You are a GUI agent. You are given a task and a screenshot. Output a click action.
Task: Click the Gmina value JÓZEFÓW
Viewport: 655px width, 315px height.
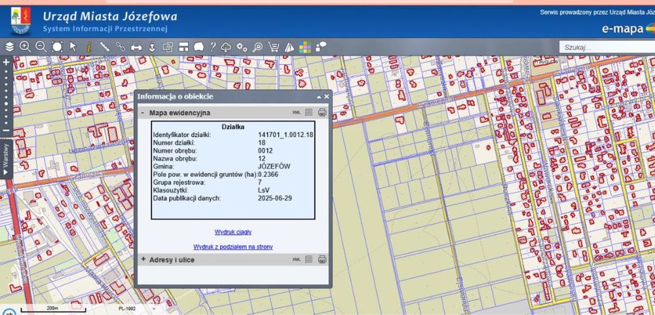(274, 166)
